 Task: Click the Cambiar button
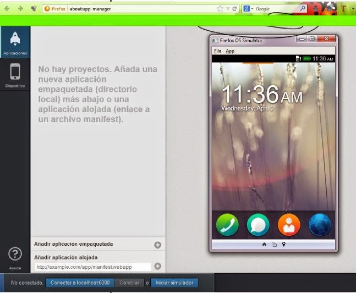129,283
